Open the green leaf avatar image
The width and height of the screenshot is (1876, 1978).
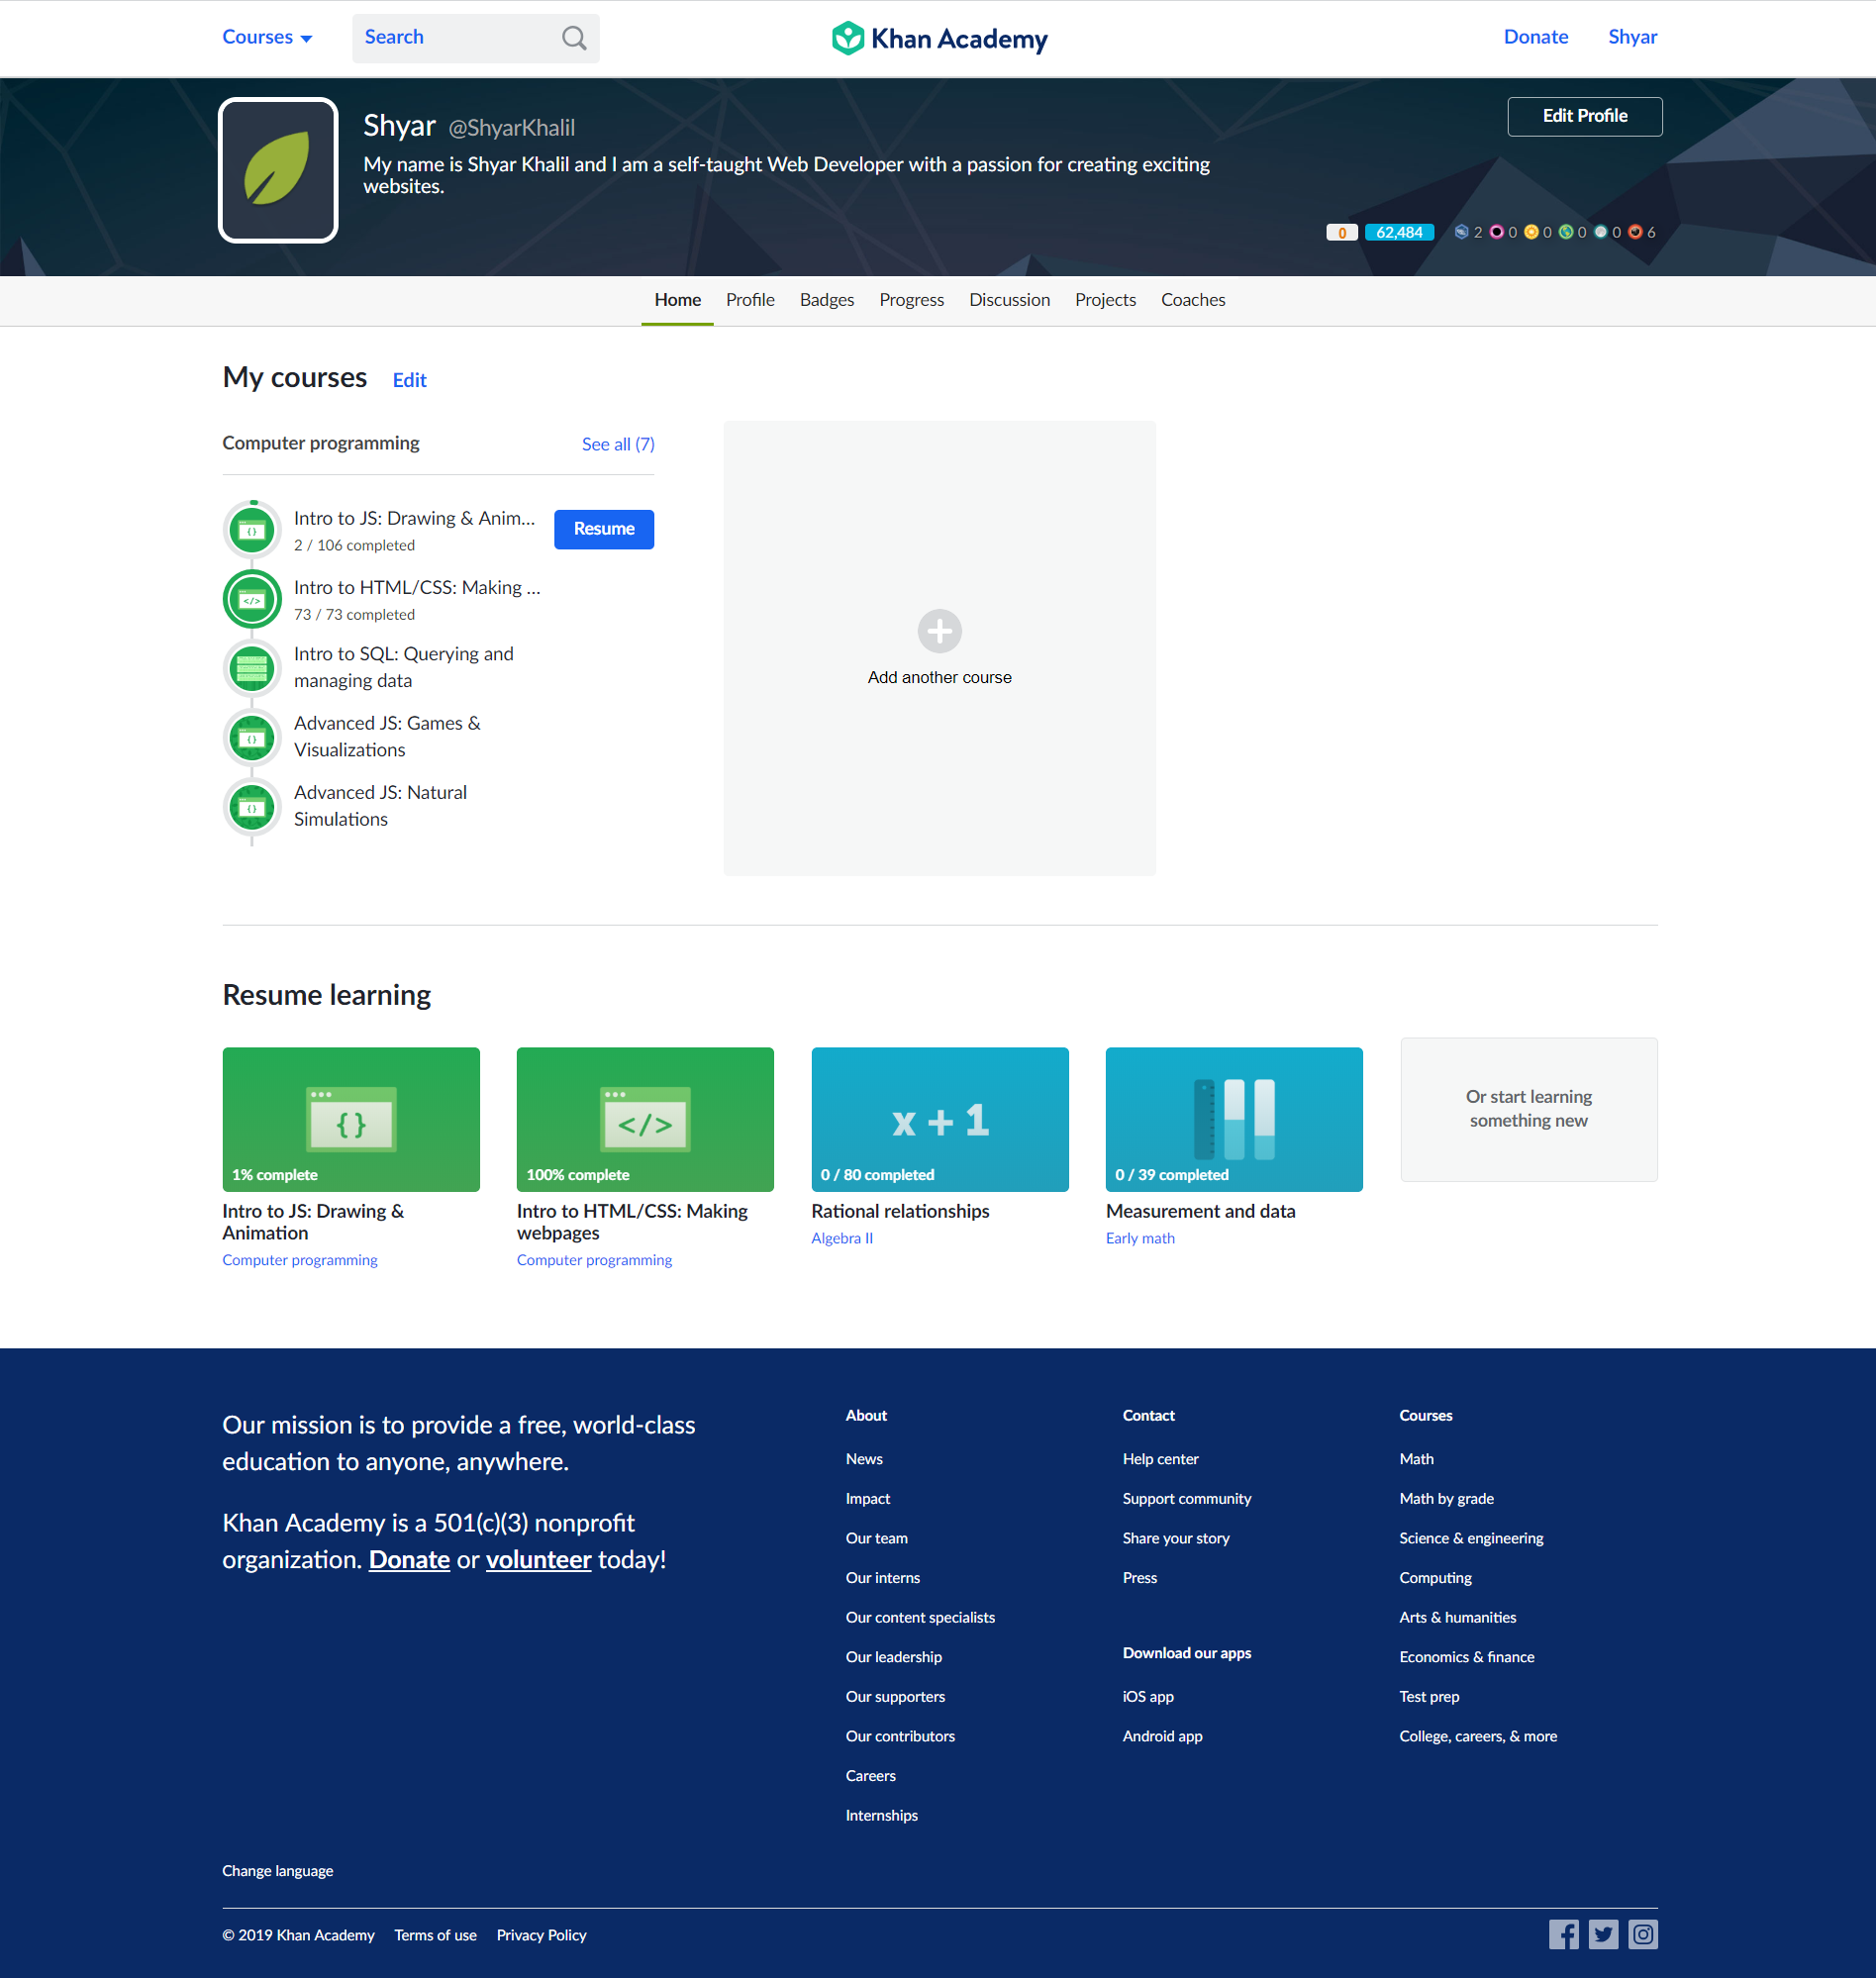[278, 170]
